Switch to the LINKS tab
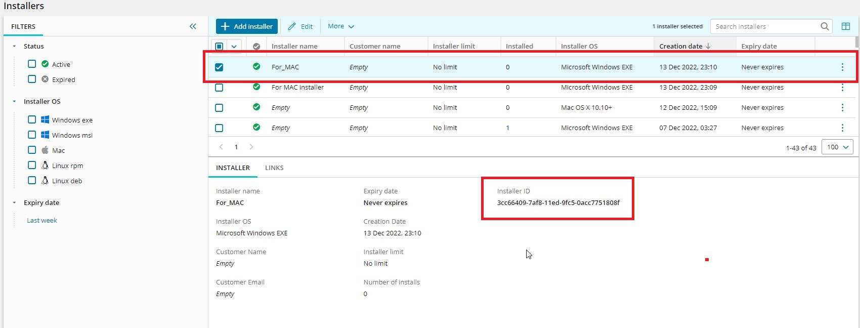The image size is (860, 328). pyautogui.click(x=274, y=168)
